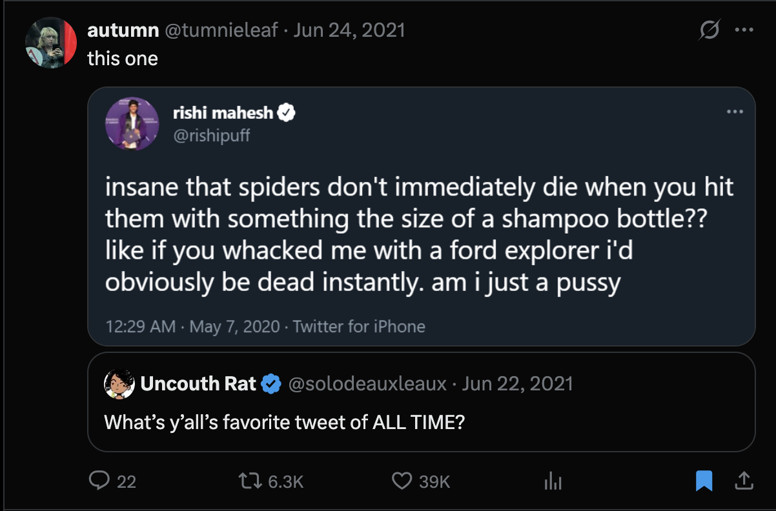Click Uncouth Rat's avatar
The height and width of the screenshot is (511, 776).
coord(119,385)
